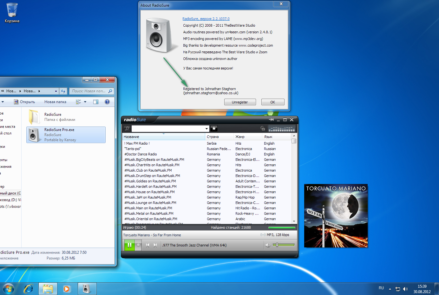Select #Musik.House on RauteMusik.FM
439x295 pixels.
[x=206, y=192]
